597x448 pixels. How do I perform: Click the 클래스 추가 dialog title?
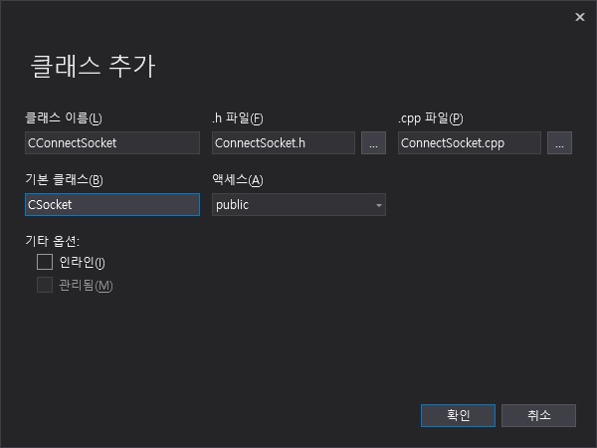93,66
